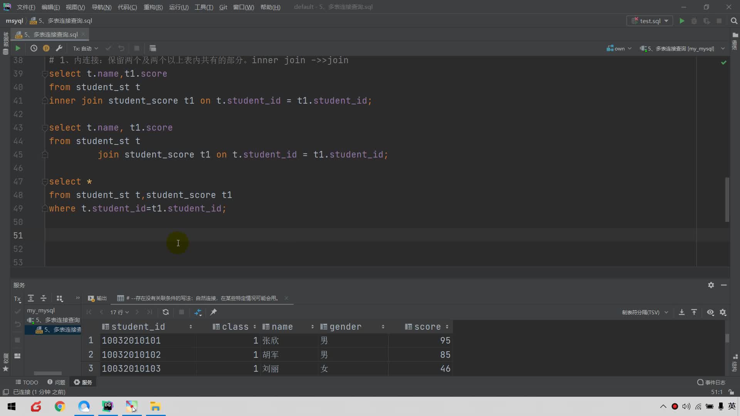The width and height of the screenshot is (740, 416).
Task: Open the 文件(F) menu
Action: [x=26, y=7]
